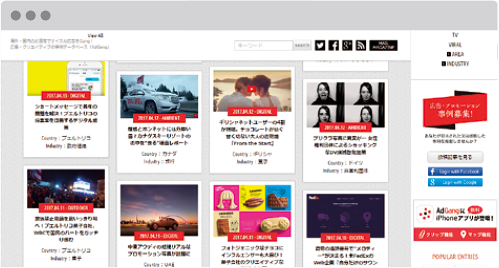The image size is (499, 268).
Task: Click the Country value on portraits card
Action: [x=356, y=163]
